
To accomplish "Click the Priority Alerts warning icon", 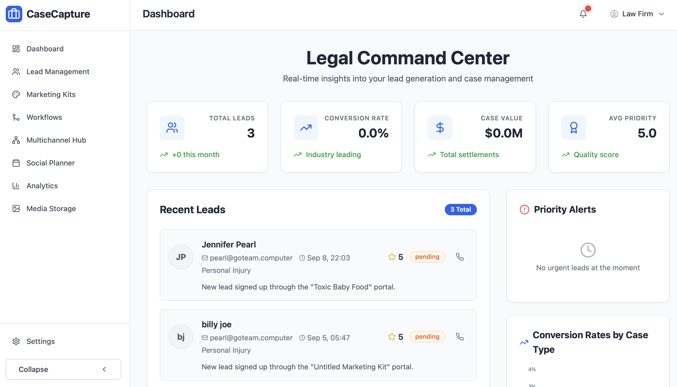I will (524, 209).
